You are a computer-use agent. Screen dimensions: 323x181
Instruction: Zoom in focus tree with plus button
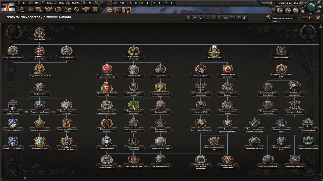point(310,18)
